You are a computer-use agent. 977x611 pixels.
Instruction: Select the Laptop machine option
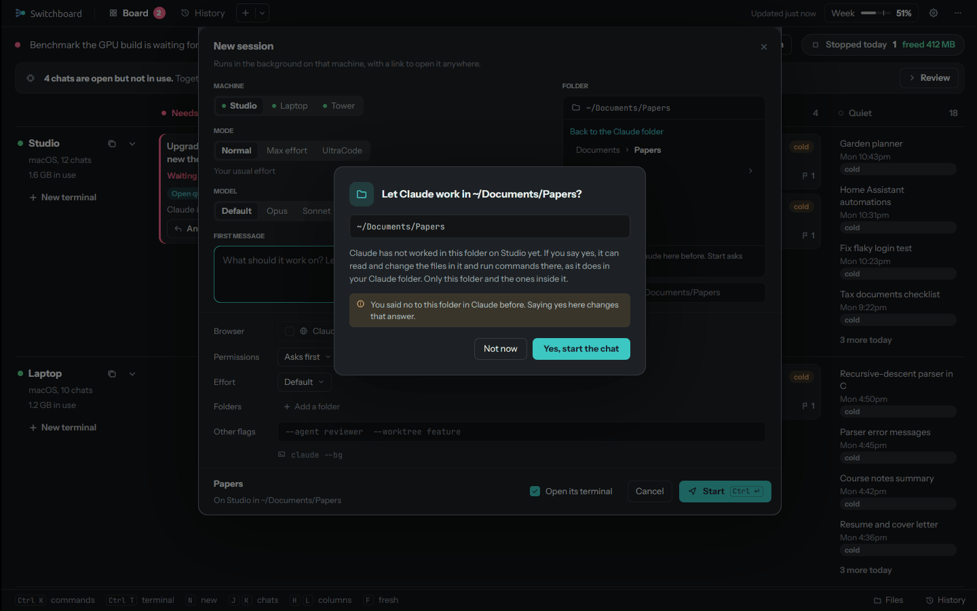click(290, 106)
